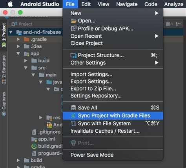
Task: Select the build.gradle file icon
Action: [x=34, y=146]
